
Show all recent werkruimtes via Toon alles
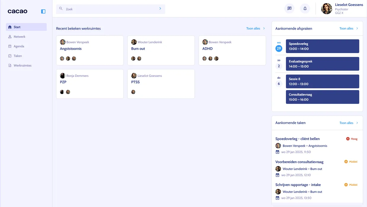253,28
